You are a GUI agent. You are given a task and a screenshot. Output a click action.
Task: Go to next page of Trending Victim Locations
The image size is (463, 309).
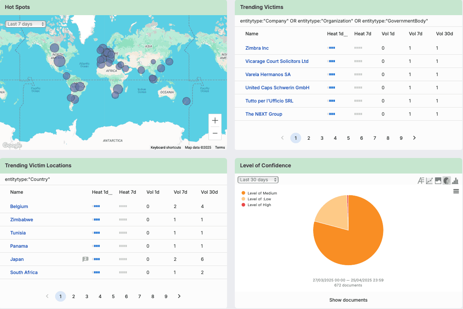click(179, 296)
